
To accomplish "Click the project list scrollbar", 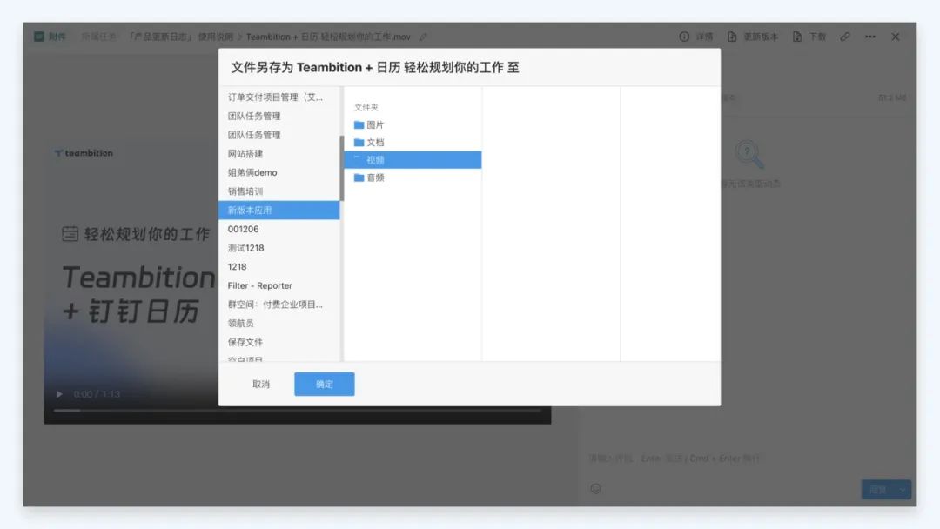I will [341, 168].
